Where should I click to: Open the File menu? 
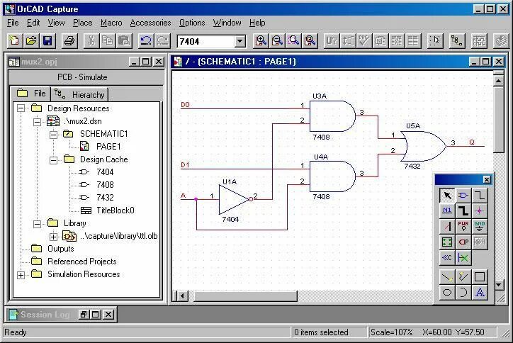pos(13,23)
